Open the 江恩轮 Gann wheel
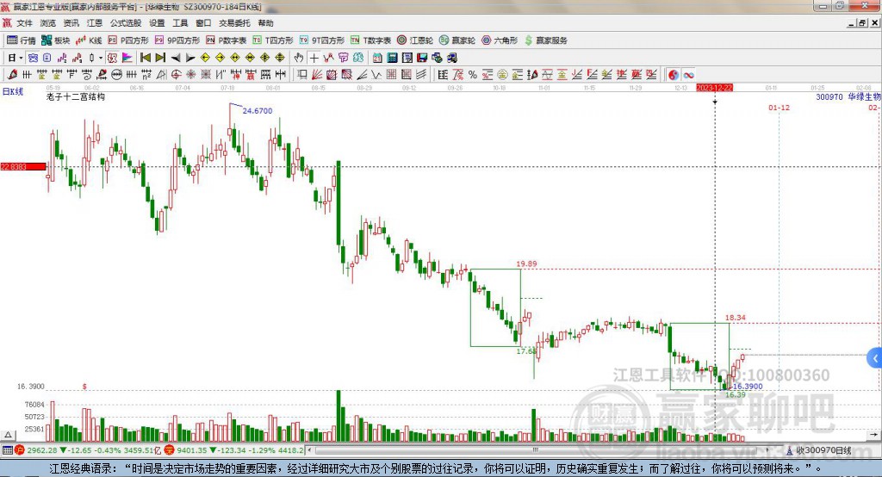Image resolution: width=882 pixels, height=477 pixels. [x=415, y=40]
